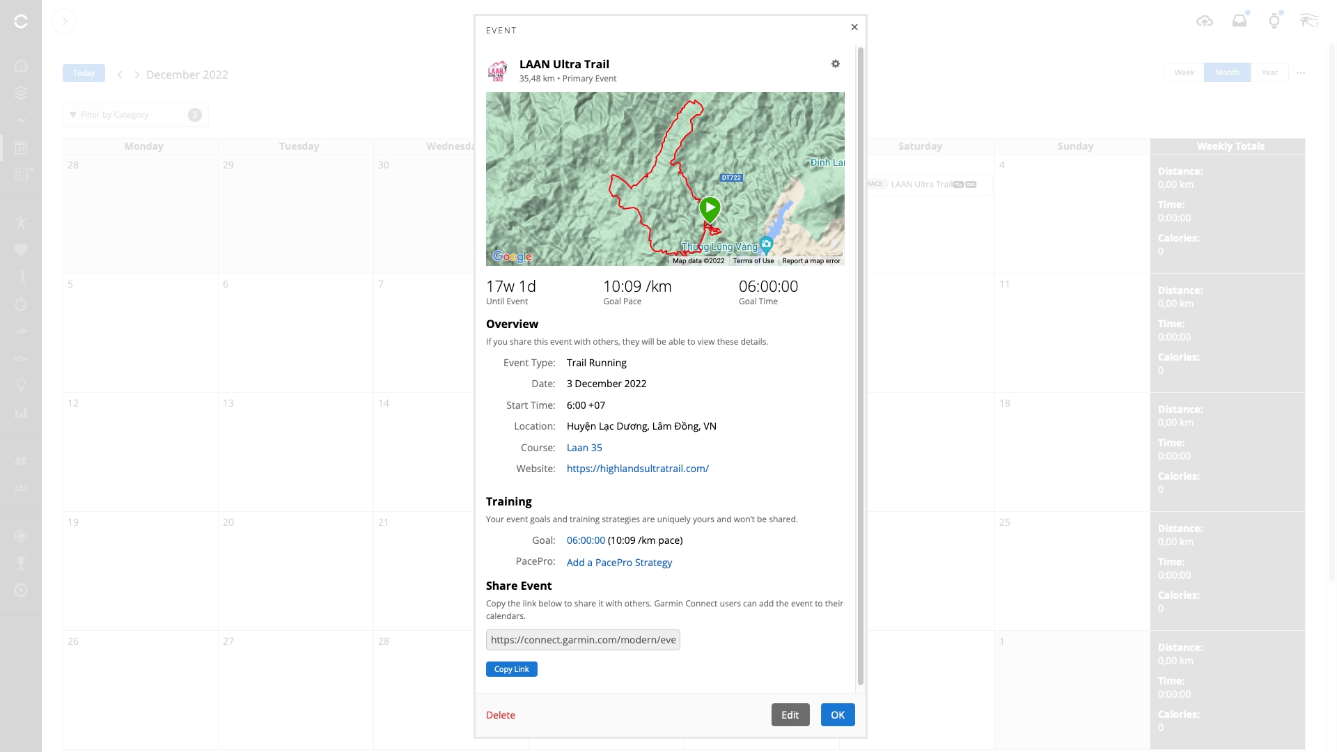Go to next month arrow
The image size is (1337, 752).
click(136, 75)
